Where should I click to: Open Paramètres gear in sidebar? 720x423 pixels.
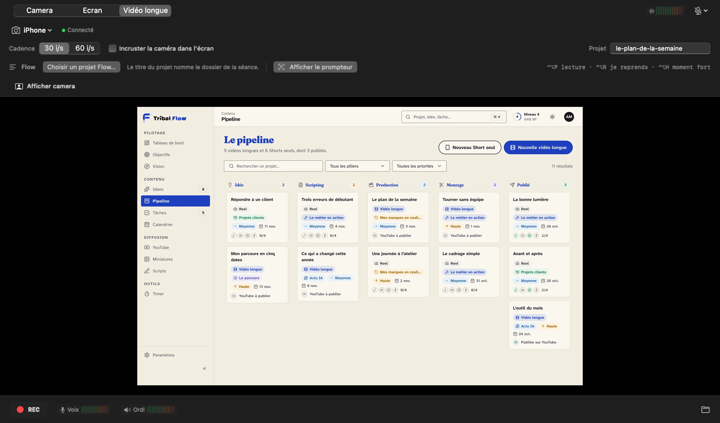pyautogui.click(x=175, y=355)
